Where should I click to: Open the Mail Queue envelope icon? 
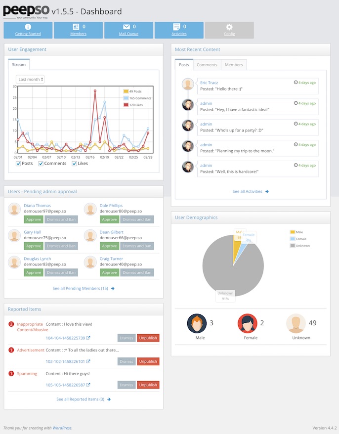[x=126, y=27]
